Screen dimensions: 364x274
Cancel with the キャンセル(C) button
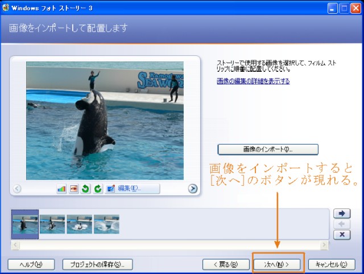pos(332,264)
